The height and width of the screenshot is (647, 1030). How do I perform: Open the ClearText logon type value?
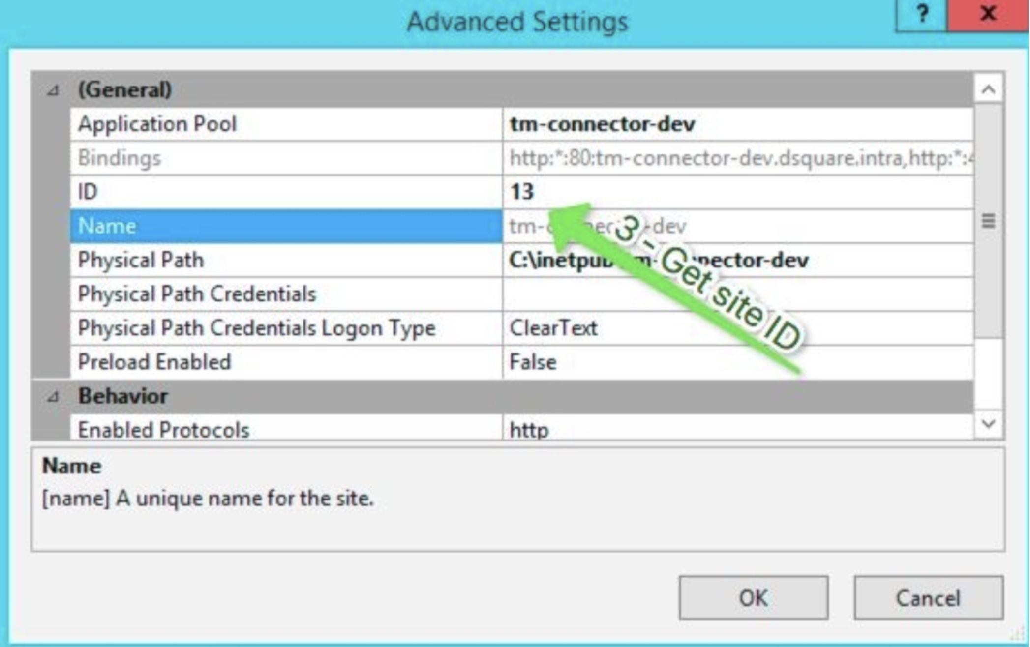tap(553, 328)
